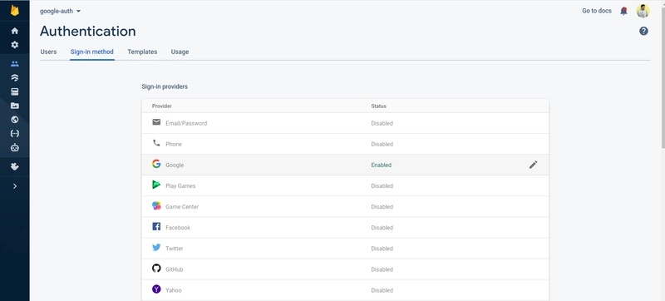Click the Yahoo logo icon
Image resolution: width=665 pixels, height=301 pixels.
point(156,289)
